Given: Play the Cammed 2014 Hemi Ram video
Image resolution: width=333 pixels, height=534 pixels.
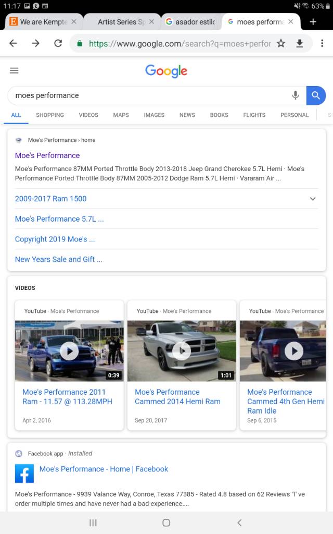Looking at the screenshot, I should (182, 351).
